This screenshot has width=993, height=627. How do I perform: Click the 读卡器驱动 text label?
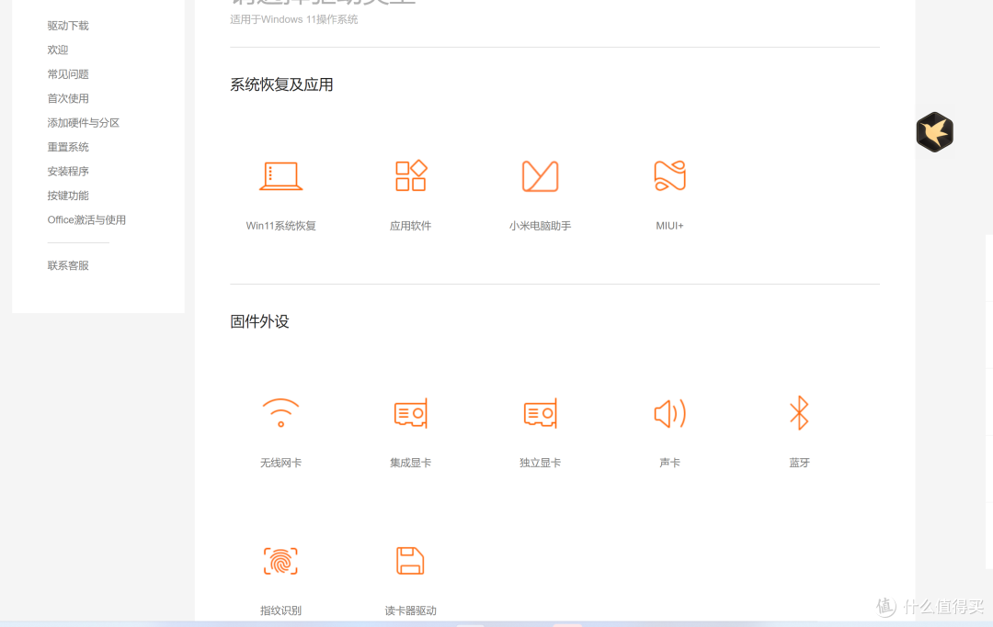tap(410, 610)
